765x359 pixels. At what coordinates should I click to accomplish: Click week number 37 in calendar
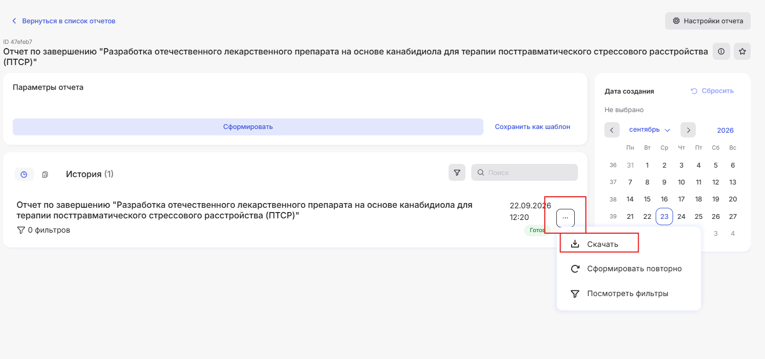coord(613,182)
